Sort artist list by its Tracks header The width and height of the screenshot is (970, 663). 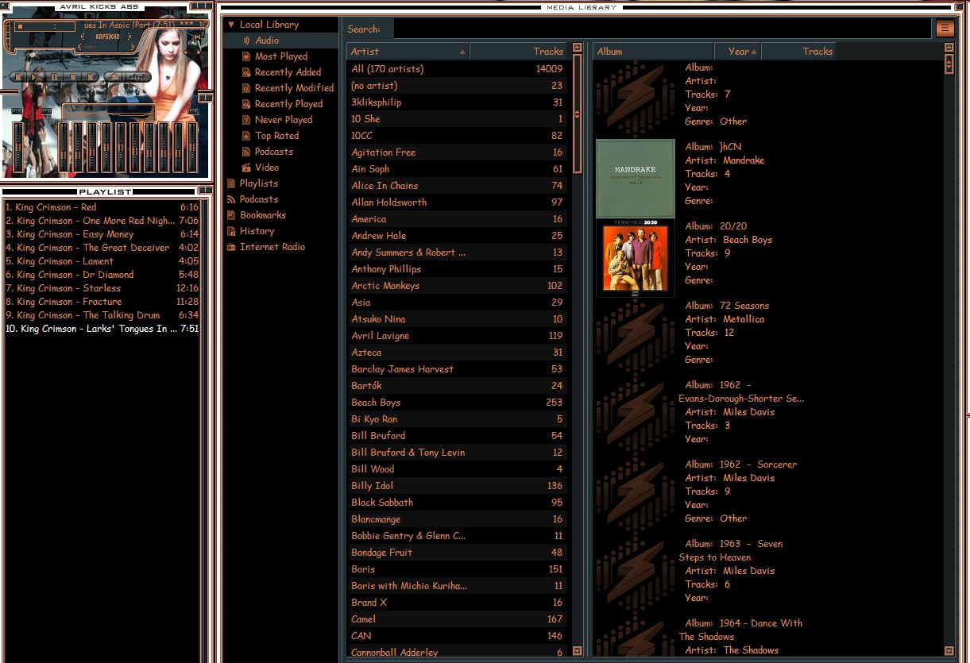click(518, 52)
